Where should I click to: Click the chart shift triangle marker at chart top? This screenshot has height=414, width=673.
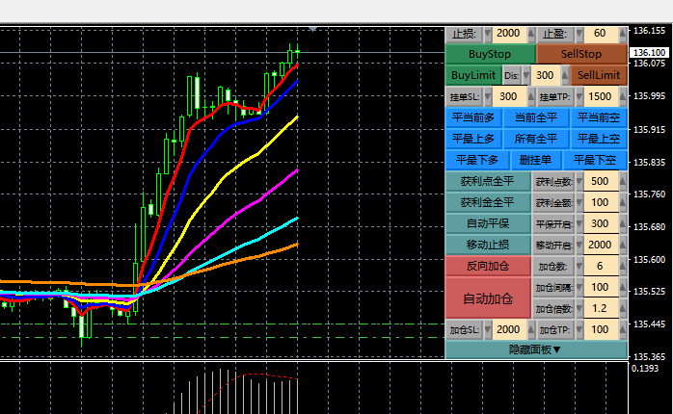pos(313,29)
